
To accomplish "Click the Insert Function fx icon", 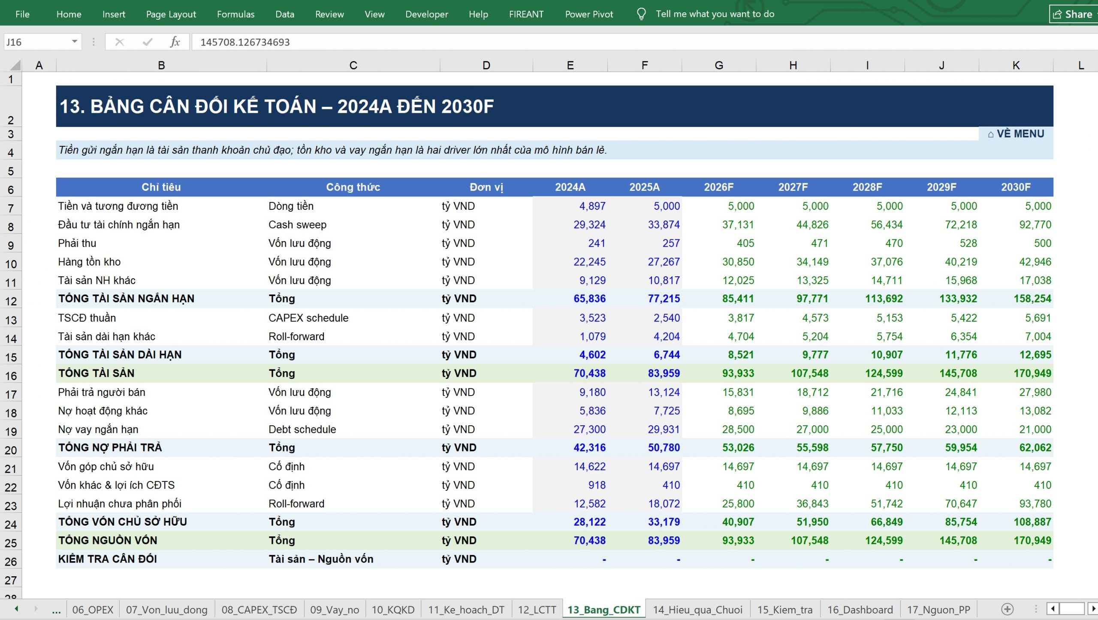I will point(175,42).
